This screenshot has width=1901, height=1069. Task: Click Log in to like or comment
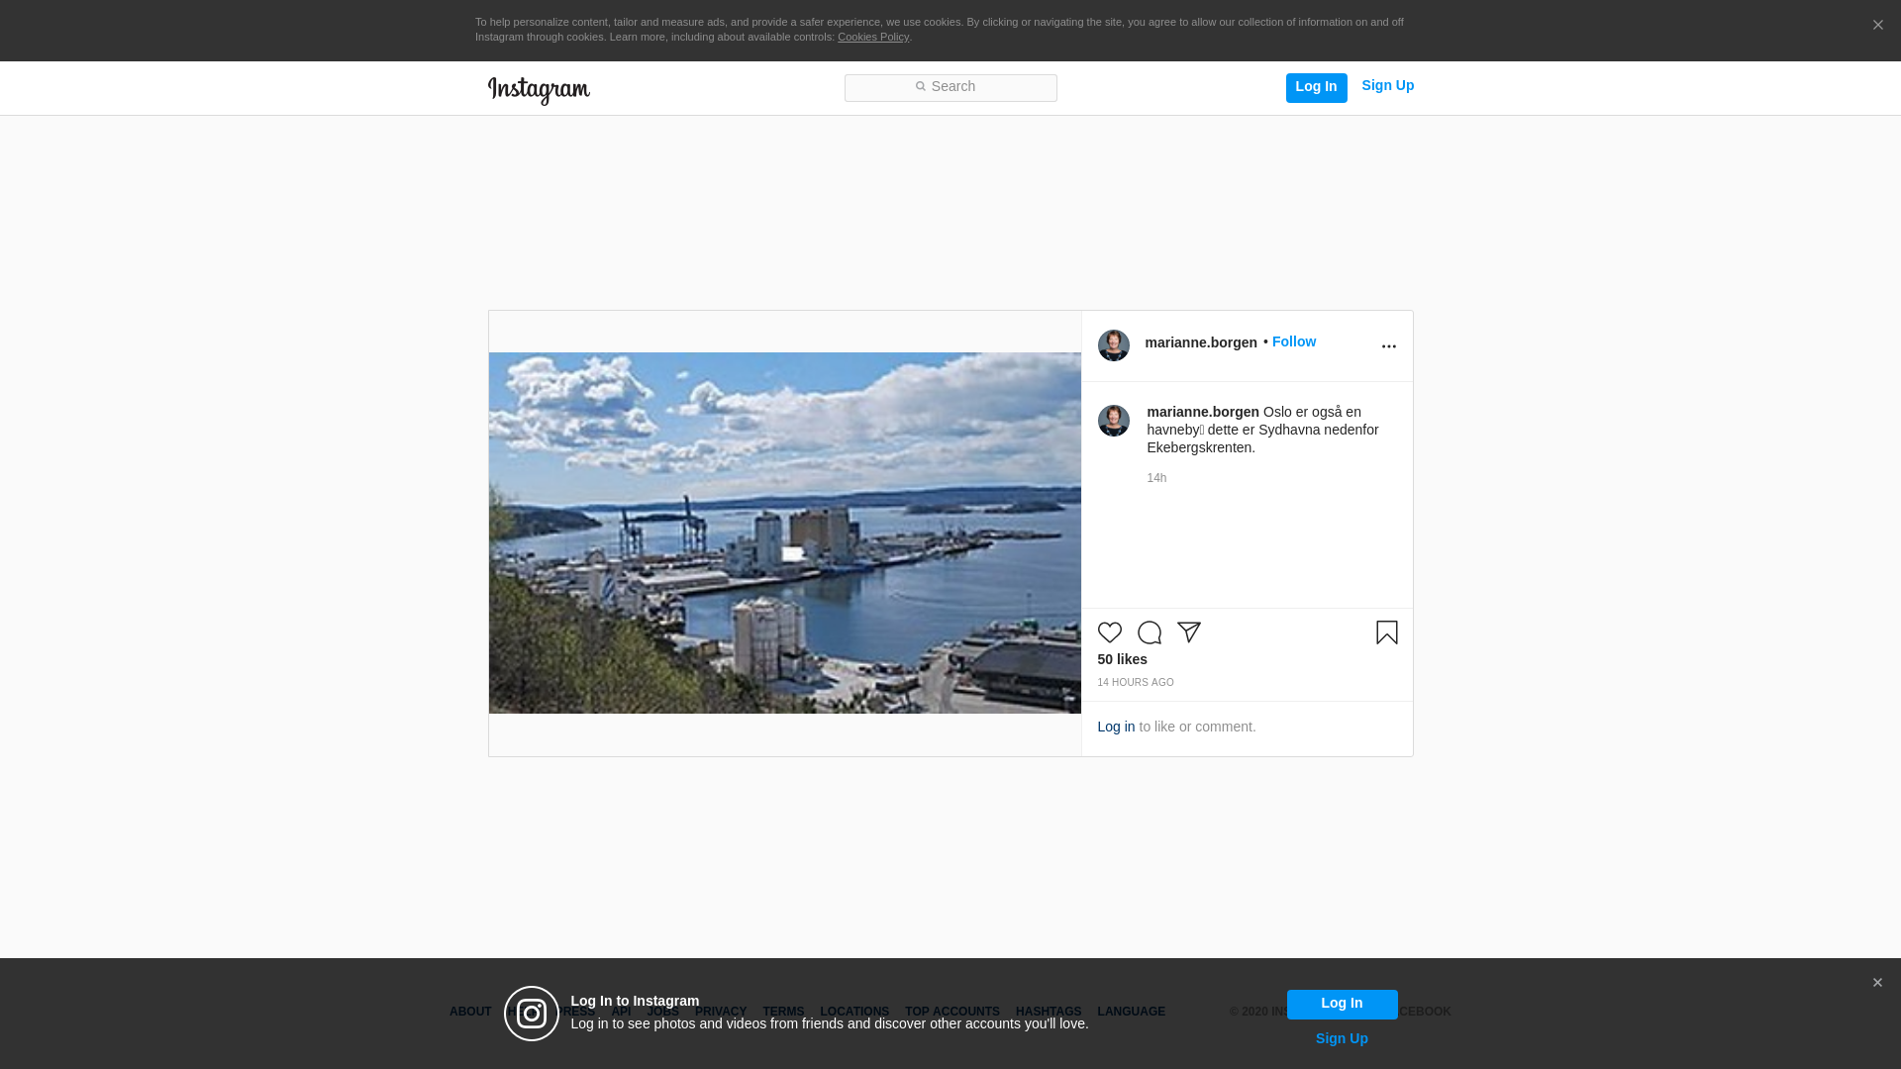pos(1116,727)
